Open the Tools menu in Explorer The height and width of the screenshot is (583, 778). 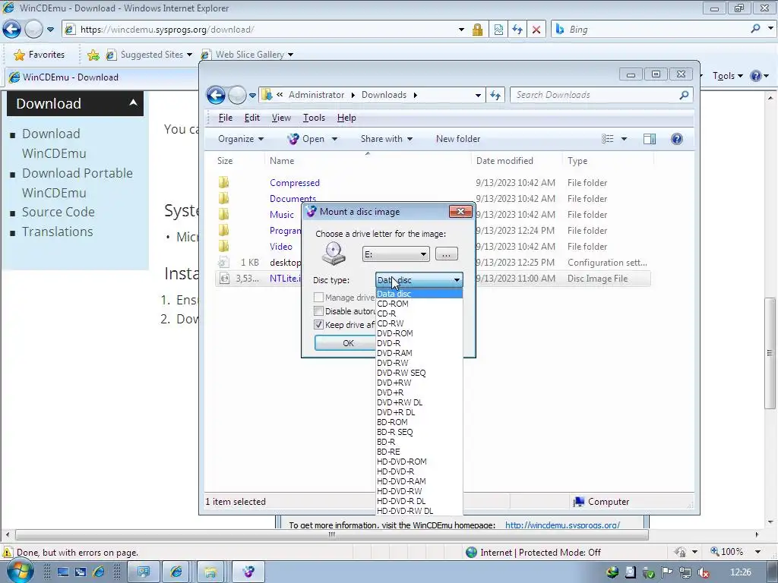(314, 118)
